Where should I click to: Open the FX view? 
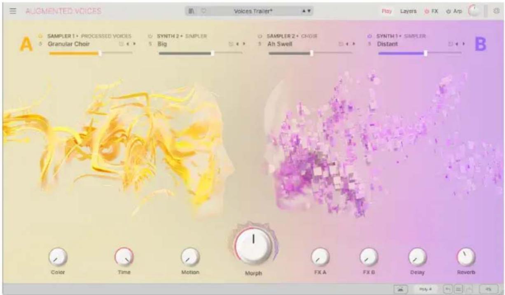pyautogui.click(x=435, y=12)
